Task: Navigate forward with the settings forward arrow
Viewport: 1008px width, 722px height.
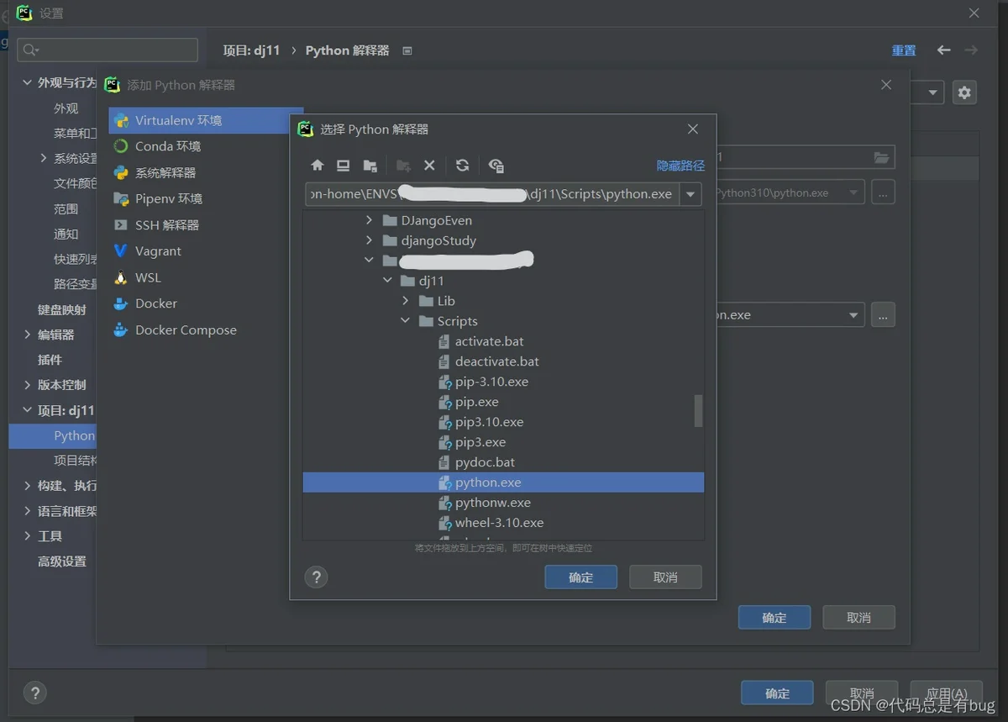Action: click(971, 50)
